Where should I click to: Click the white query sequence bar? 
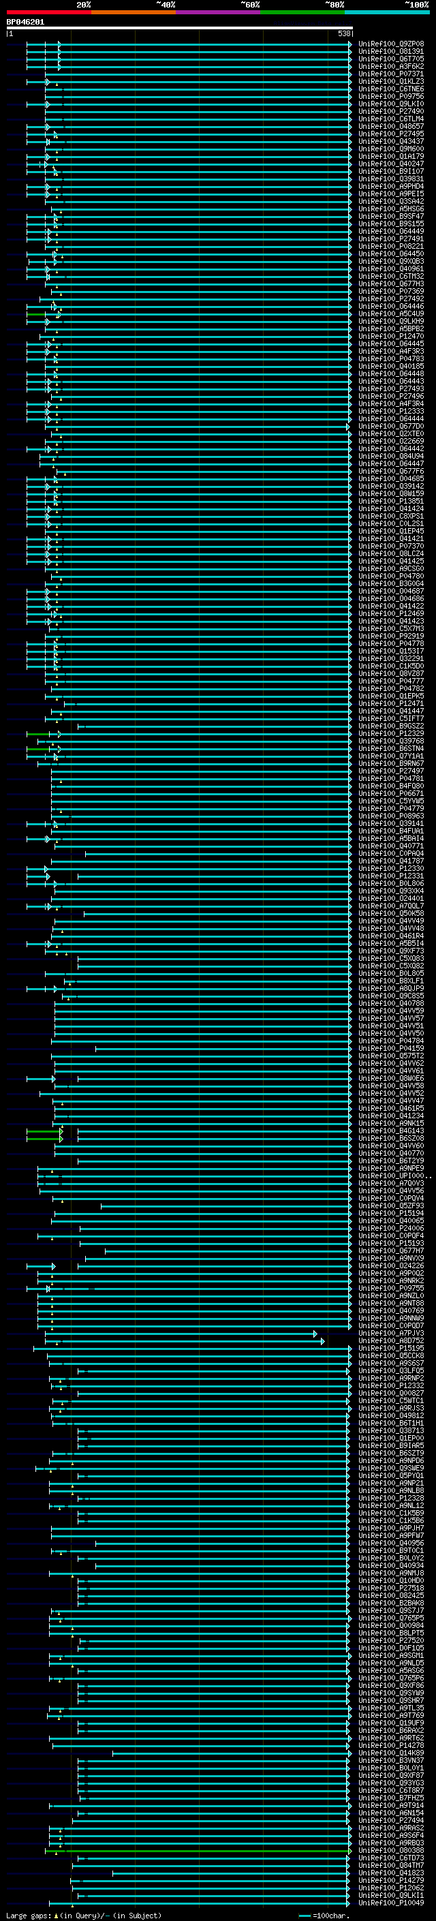[x=180, y=27]
